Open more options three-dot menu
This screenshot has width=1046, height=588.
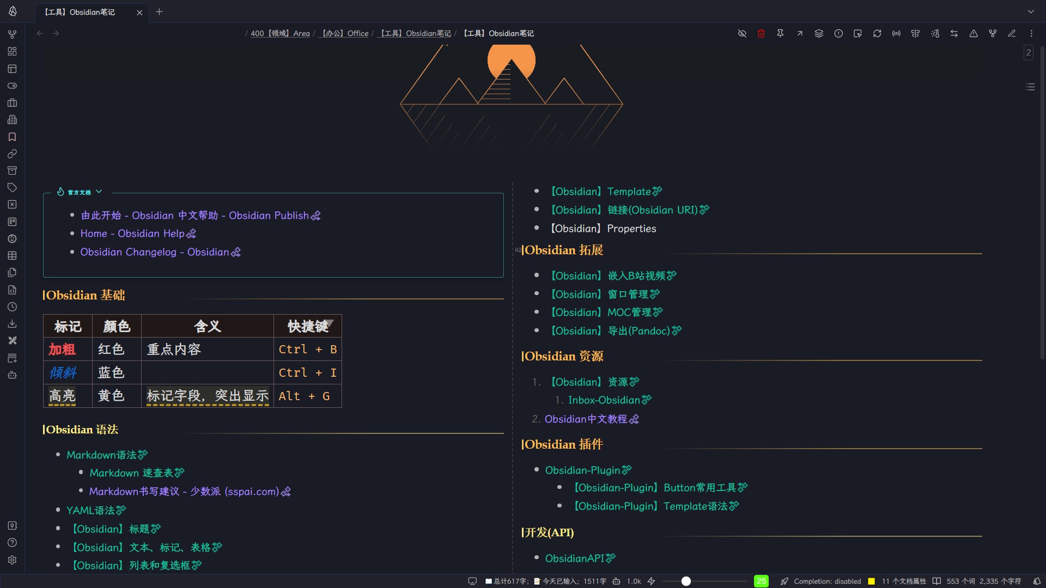click(1031, 33)
